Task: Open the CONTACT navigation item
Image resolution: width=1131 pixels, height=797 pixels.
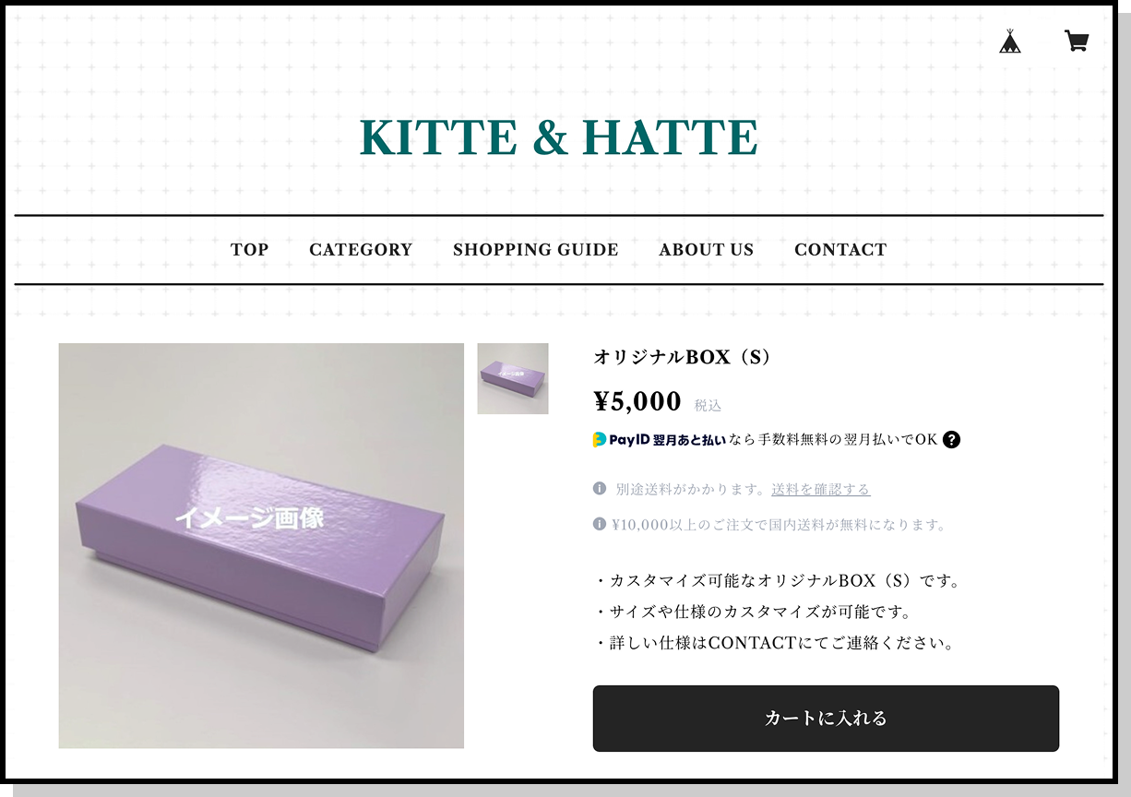Action: (840, 249)
